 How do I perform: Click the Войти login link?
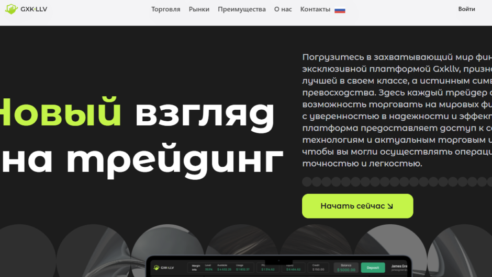pos(466,9)
